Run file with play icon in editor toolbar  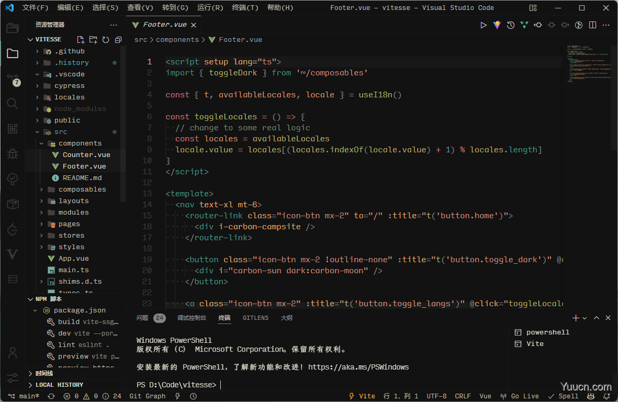pyautogui.click(x=483, y=25)
